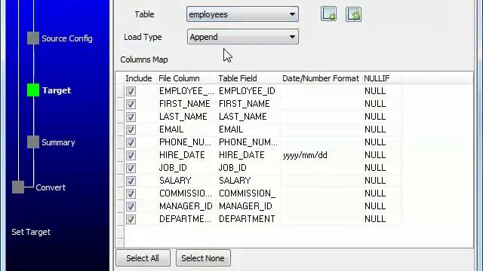This screenshot has height=271, width=483.
Task: Click the gray Source Config step square
Action: click(33, 38)
